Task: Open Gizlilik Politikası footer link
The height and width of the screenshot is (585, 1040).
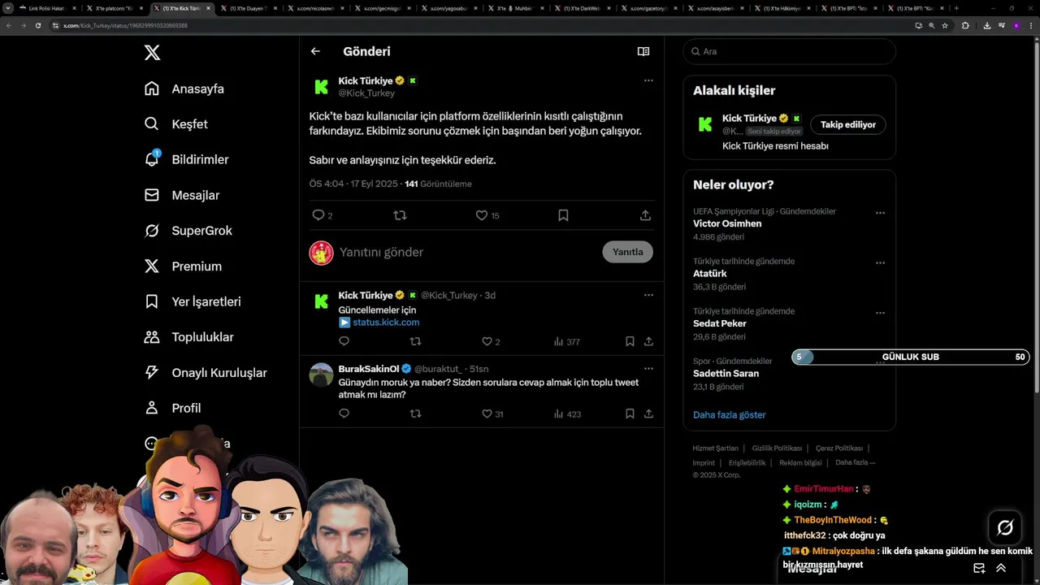Action: [x=777, y=448]
